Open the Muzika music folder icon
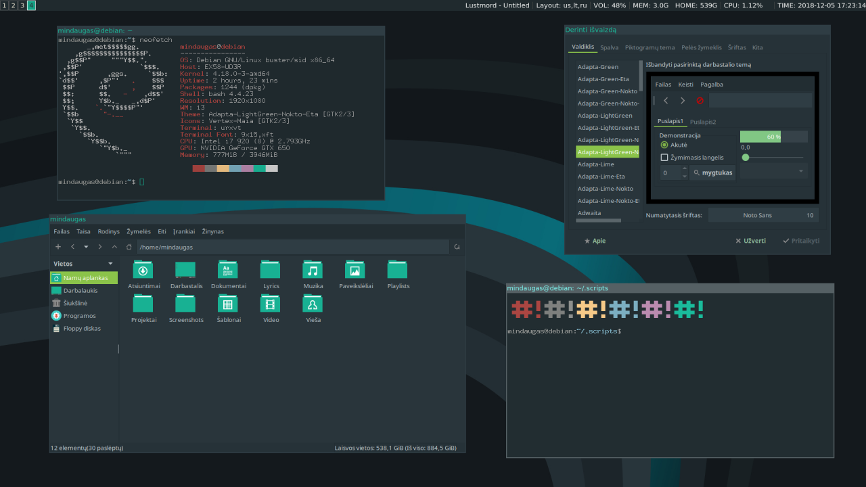This screenshot has height=487, width=866. pyautogui.click(x=312, y=270)
